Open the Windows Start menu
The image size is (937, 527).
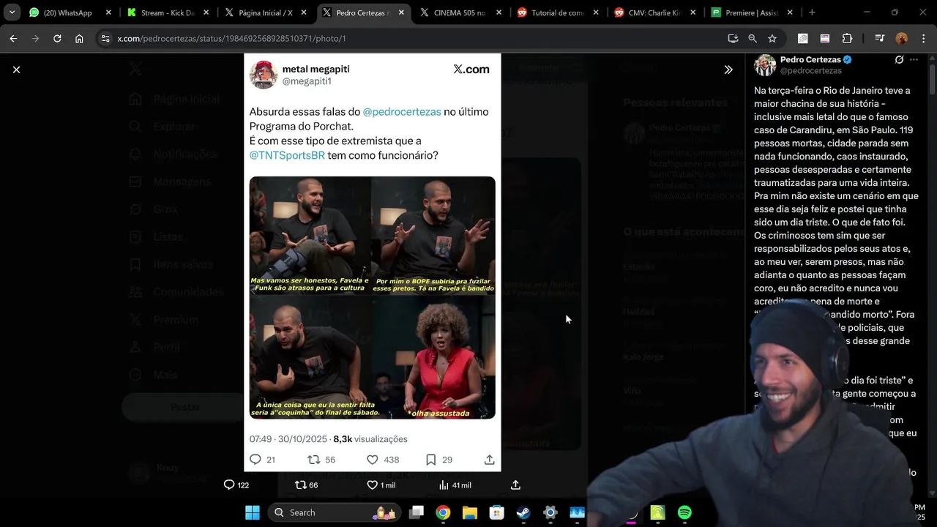point(253,512)
